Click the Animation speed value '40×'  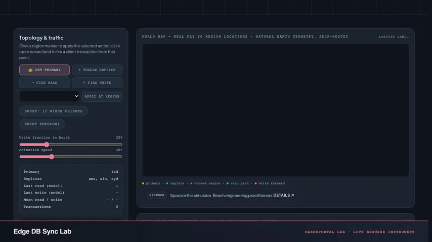coord(119,150)
